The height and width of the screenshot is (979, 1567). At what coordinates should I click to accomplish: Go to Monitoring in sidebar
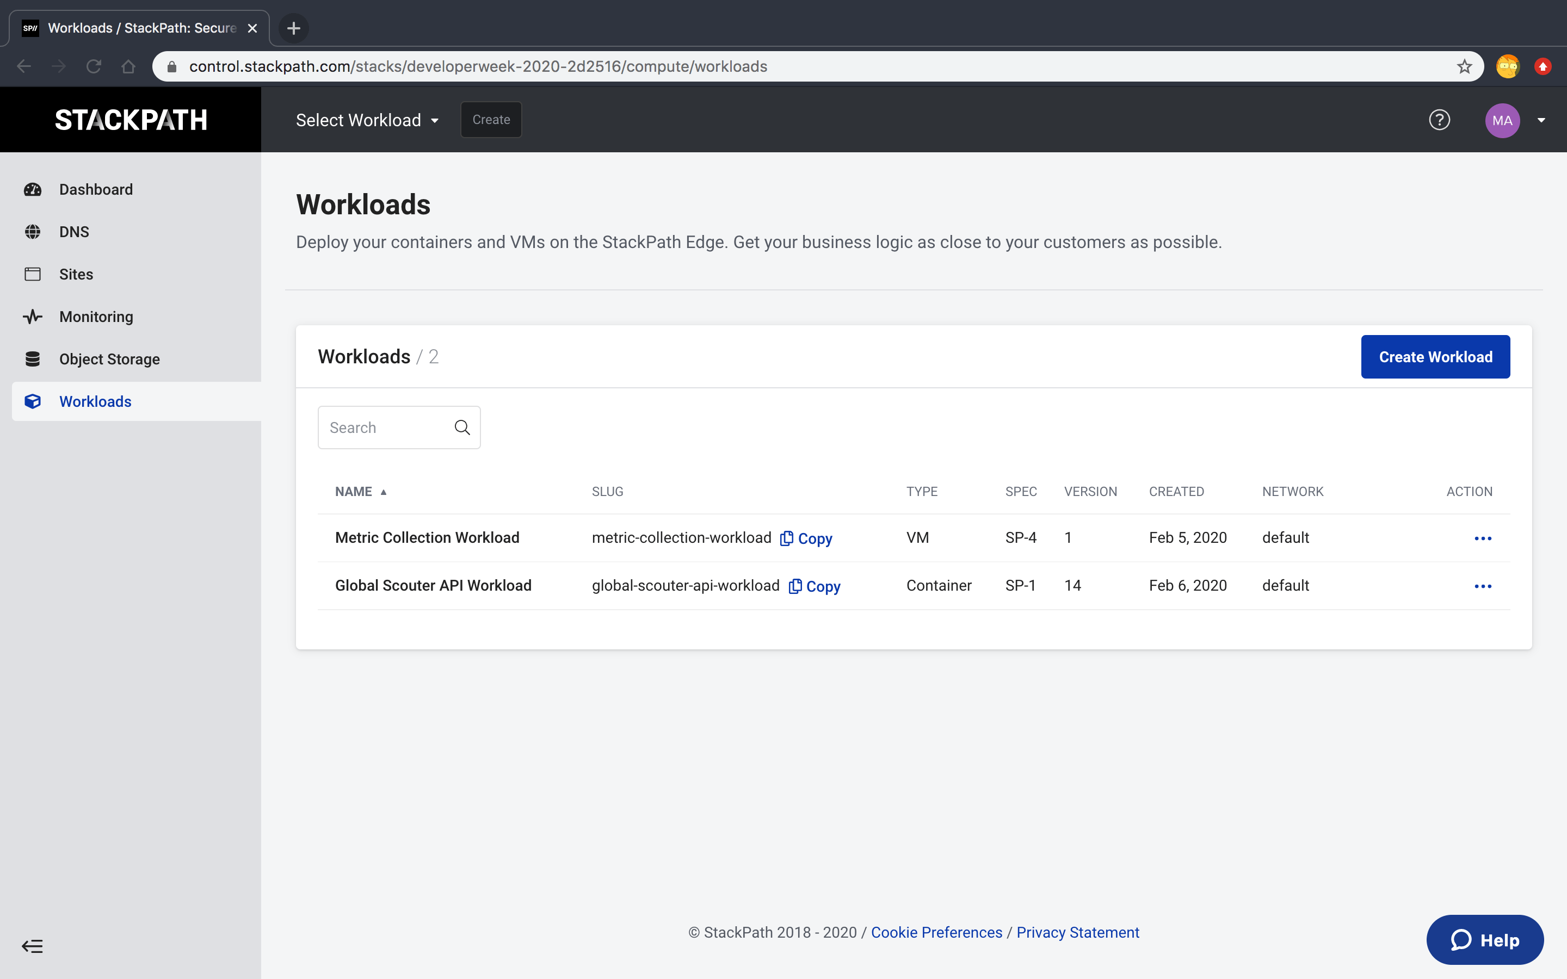[x=96, y=317]
